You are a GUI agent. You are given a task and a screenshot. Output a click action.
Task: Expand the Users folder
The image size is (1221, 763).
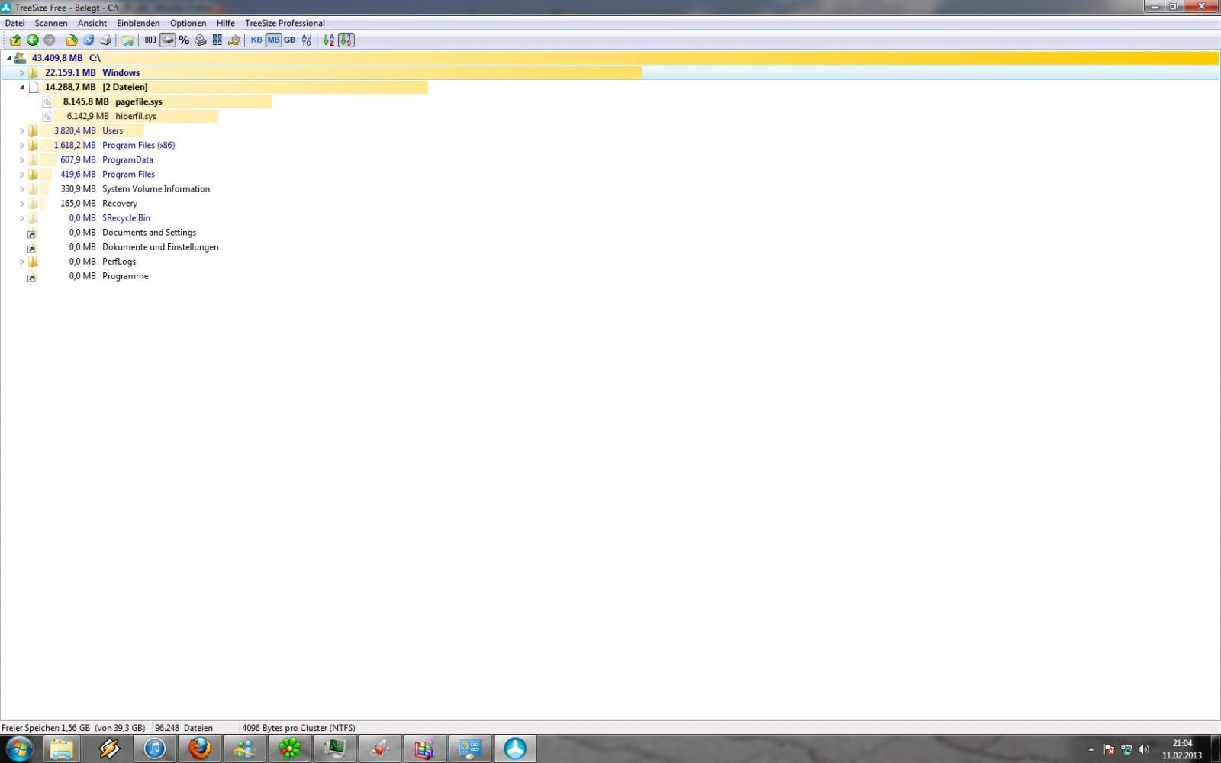[x=22, y=130]
